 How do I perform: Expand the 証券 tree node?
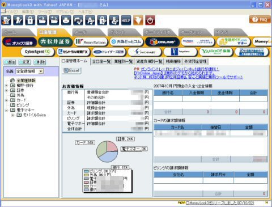pyautogui.click(x=6, y=90)
